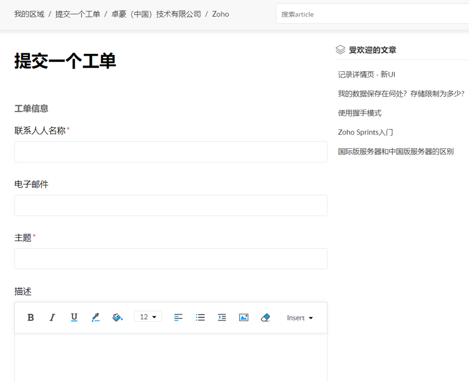Open 卓豪（中国）技术有限公司 breadcrumb link
The height and width of the screenshot is (382, 469).
pyautogui.click(x=156, y=14)
